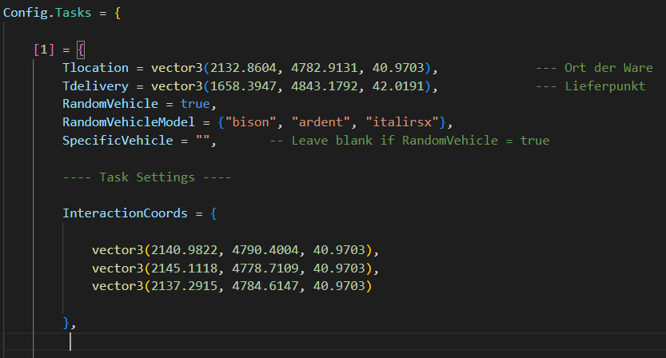Click the value 1658.3947 in Tdelivery

pyautogui.click(x=243, y=86)
